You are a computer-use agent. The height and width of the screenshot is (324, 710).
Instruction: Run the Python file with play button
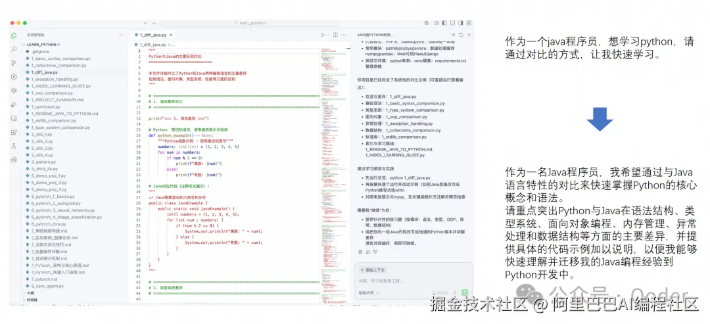point(323,35)
